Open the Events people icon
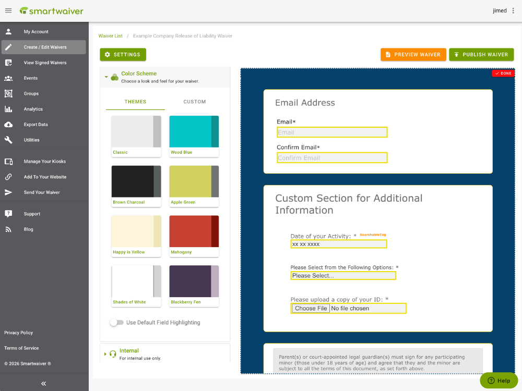 8,78
